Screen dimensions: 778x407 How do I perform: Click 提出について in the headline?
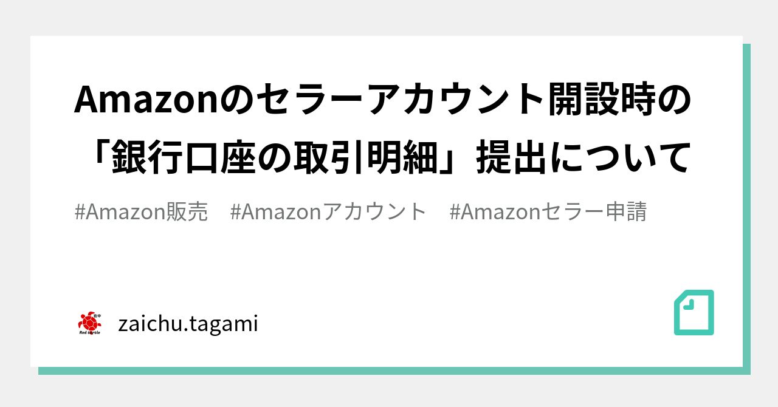coord(583,157)
